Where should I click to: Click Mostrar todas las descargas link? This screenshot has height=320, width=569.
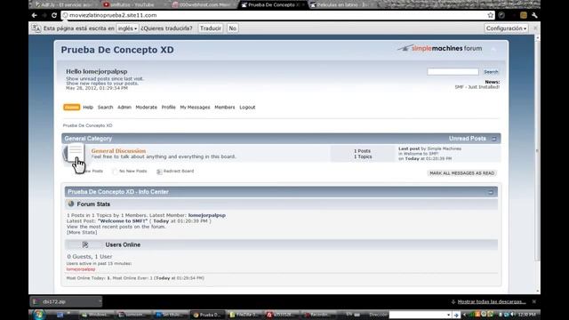coord(492,302)
